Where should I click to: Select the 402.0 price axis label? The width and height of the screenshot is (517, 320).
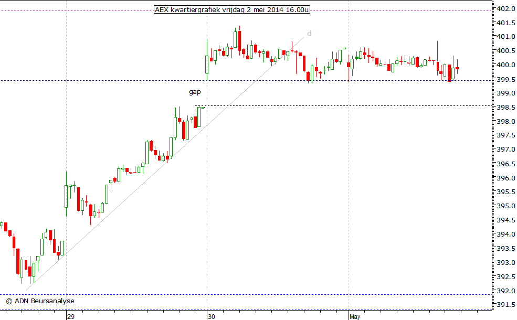click(x=506, y=8)
